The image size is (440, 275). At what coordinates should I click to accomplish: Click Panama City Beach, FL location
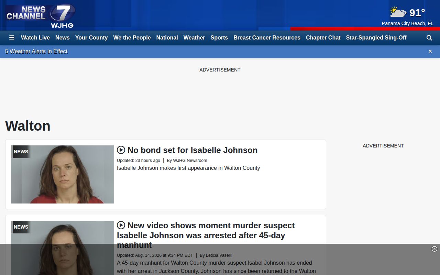coord(407,23)
